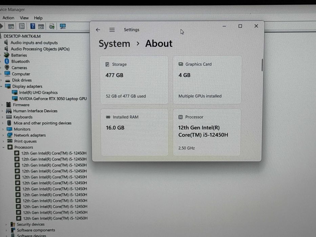Viewport: 316px width, 237px height.
Task: Select the Disk drives tree entry
Action: click(x=22, y=80)
